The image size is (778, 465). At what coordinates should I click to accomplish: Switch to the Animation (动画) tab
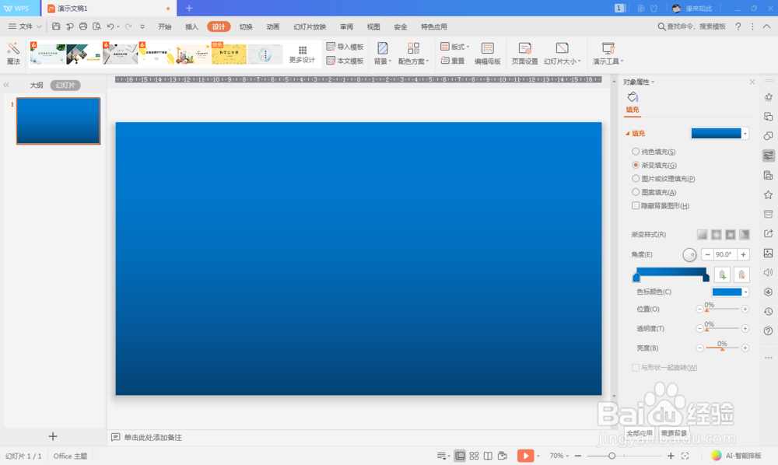coord(273,26)
